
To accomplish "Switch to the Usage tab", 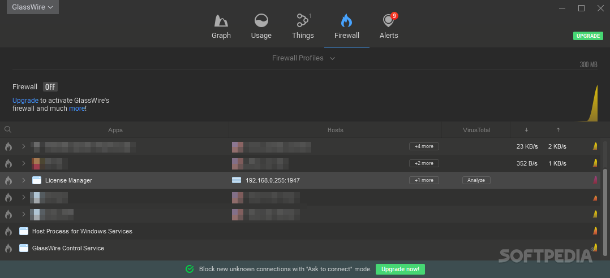I will [261, 27].
